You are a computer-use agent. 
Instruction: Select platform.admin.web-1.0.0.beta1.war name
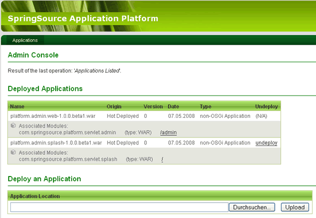click(x=53, y=116)
